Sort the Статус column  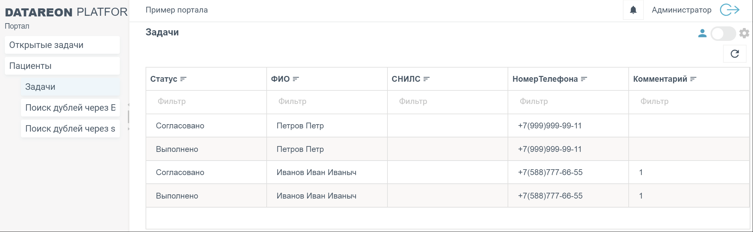[184, 79]
